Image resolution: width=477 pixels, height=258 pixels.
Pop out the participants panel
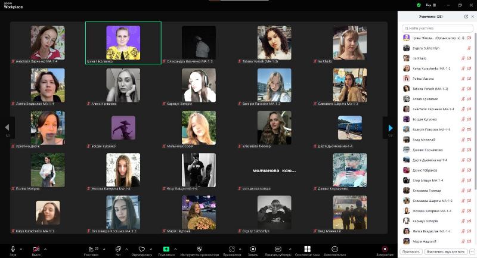coord(466,17)
